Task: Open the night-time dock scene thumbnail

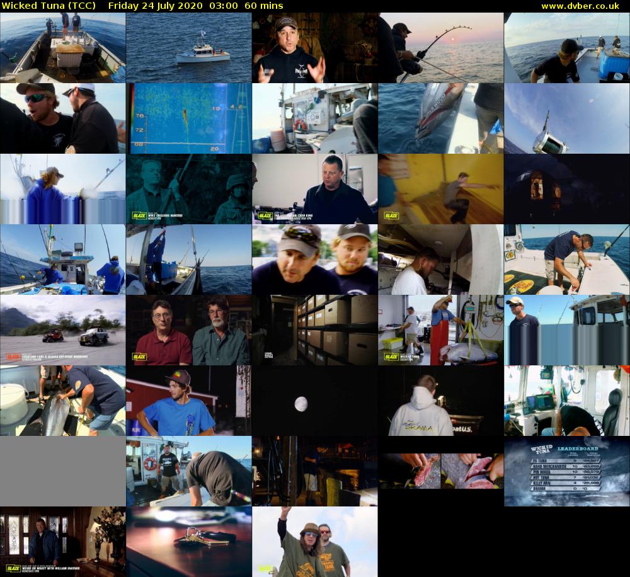Action: [314, 471]
